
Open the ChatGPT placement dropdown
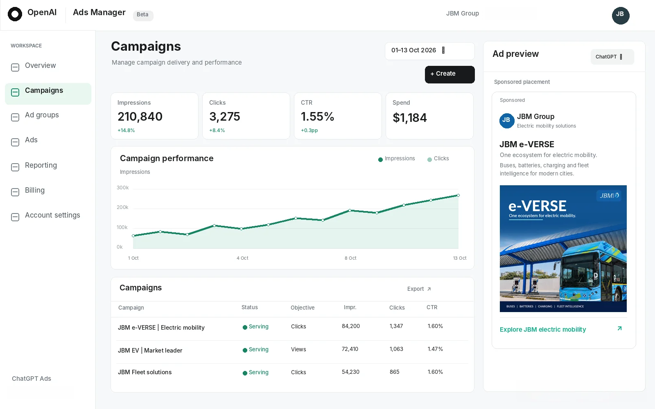pos(612,57)
